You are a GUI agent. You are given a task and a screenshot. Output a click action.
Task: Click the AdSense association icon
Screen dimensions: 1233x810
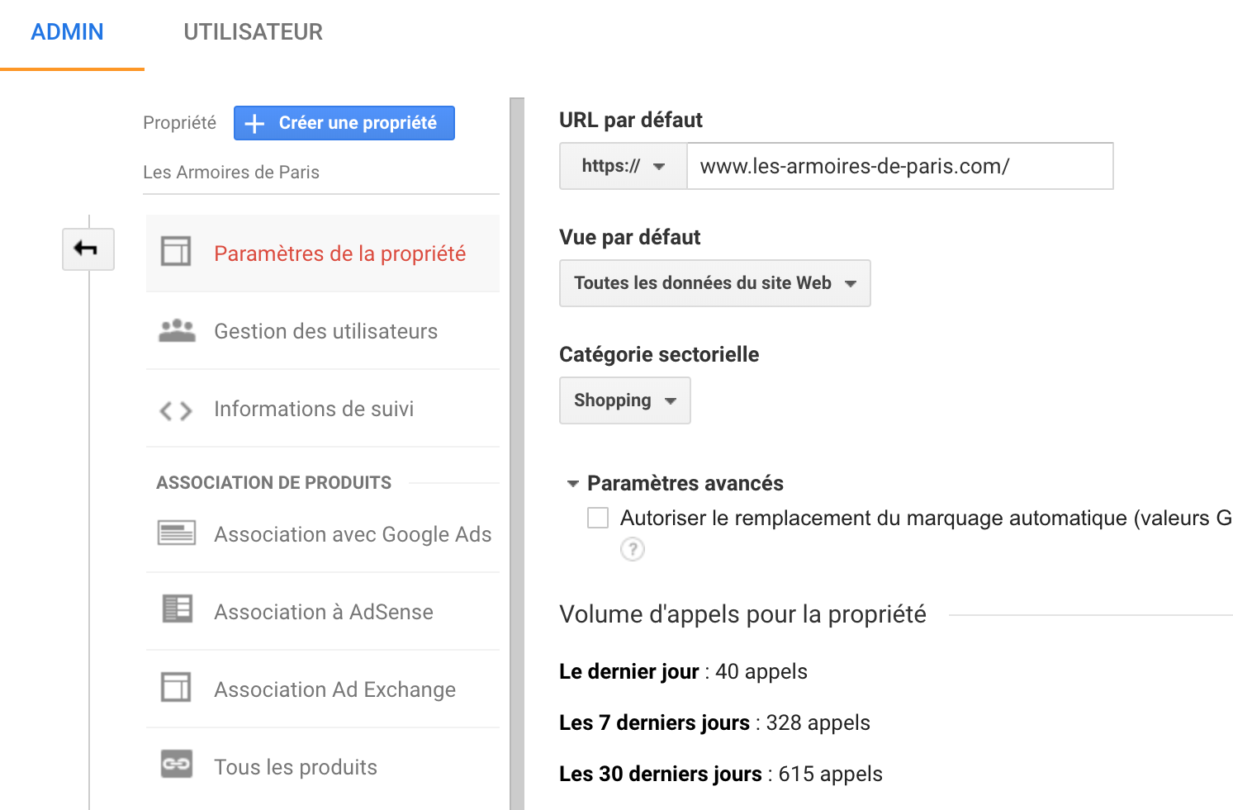pos(177,609)
